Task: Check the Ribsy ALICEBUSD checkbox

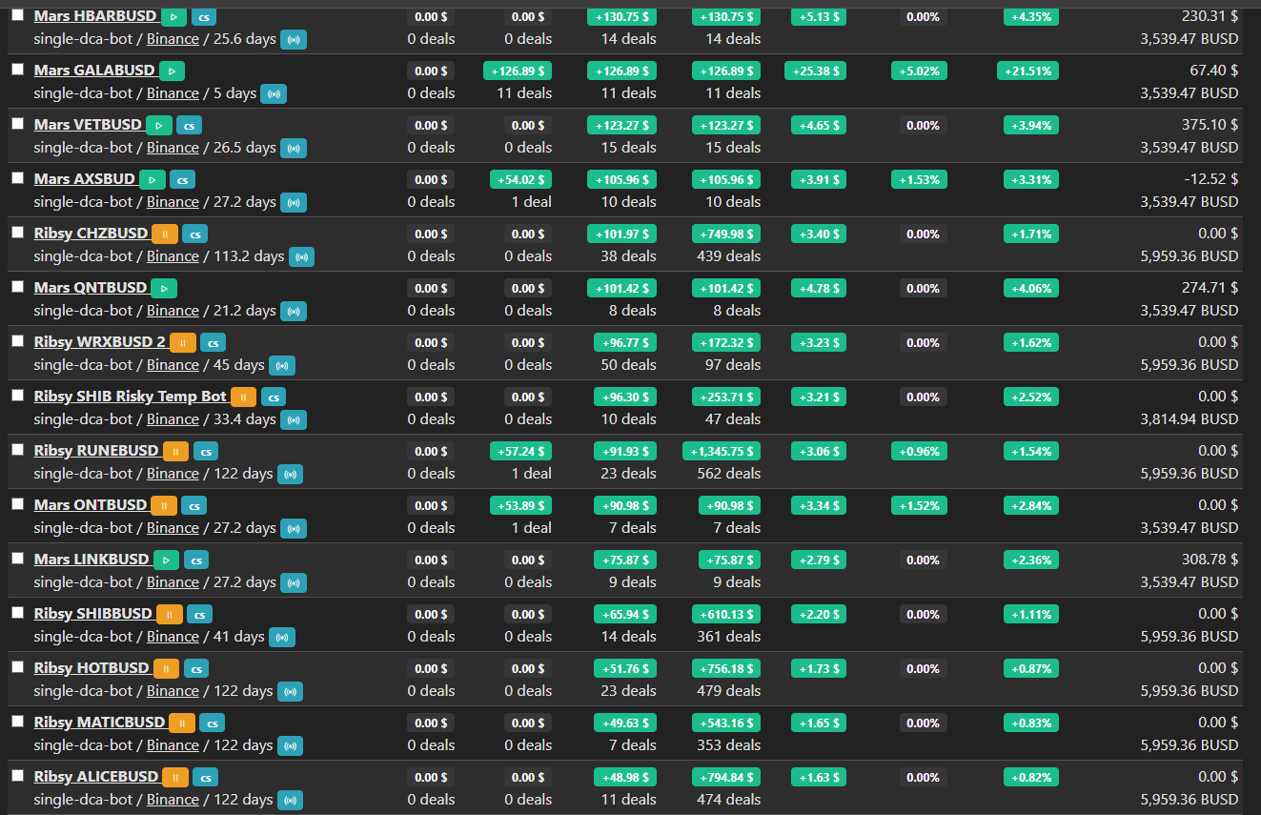Action: (17, 775)
